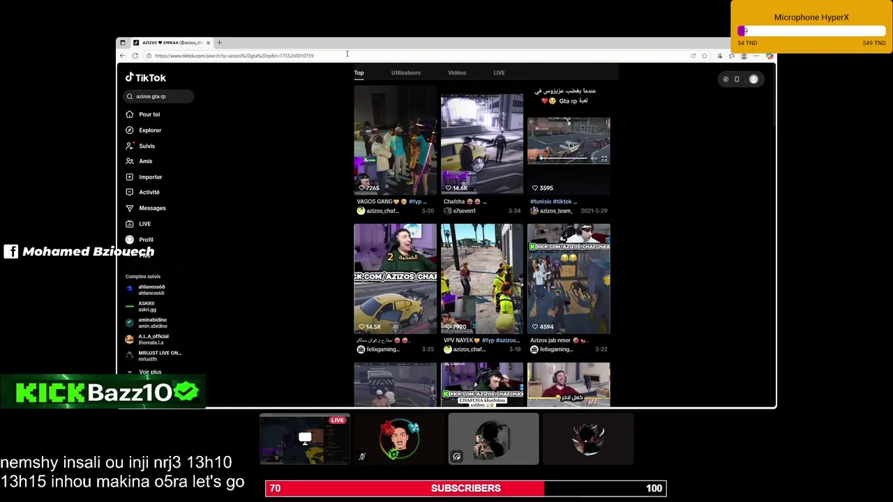This screenshot has height=502, width=893.
Task: Open VPV NAYEK video thumbnail
Action: pos(481,279)
